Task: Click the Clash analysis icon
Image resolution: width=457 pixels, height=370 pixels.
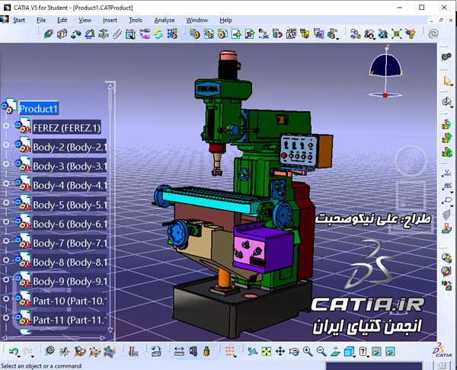Action: (x=446, y=257)
